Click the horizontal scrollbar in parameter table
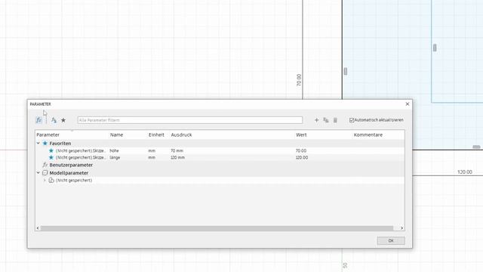This screenshot has height=272, width=483. [x=217, y=228]
